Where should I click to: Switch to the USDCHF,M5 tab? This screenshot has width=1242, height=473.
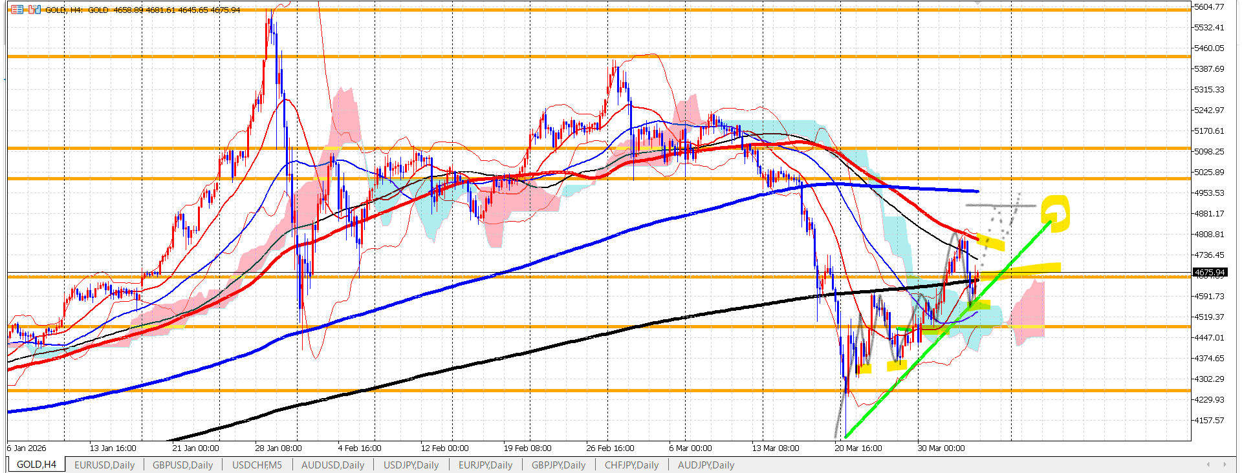257,465
